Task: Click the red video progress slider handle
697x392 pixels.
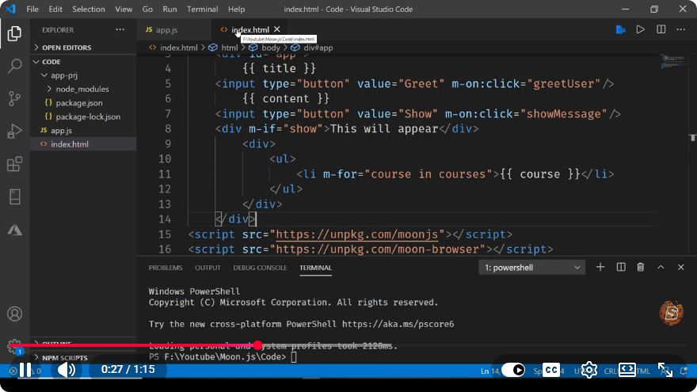Action: pos(258,345)
